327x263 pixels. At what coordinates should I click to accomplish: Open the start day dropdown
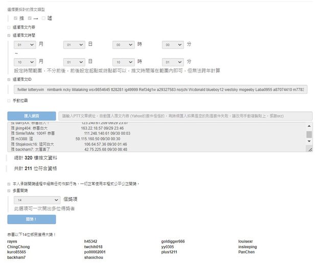[74, 45]
